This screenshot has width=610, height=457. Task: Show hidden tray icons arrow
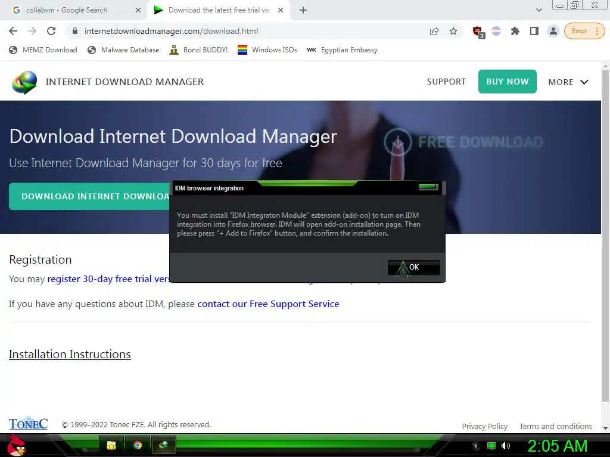pos(475,446)
